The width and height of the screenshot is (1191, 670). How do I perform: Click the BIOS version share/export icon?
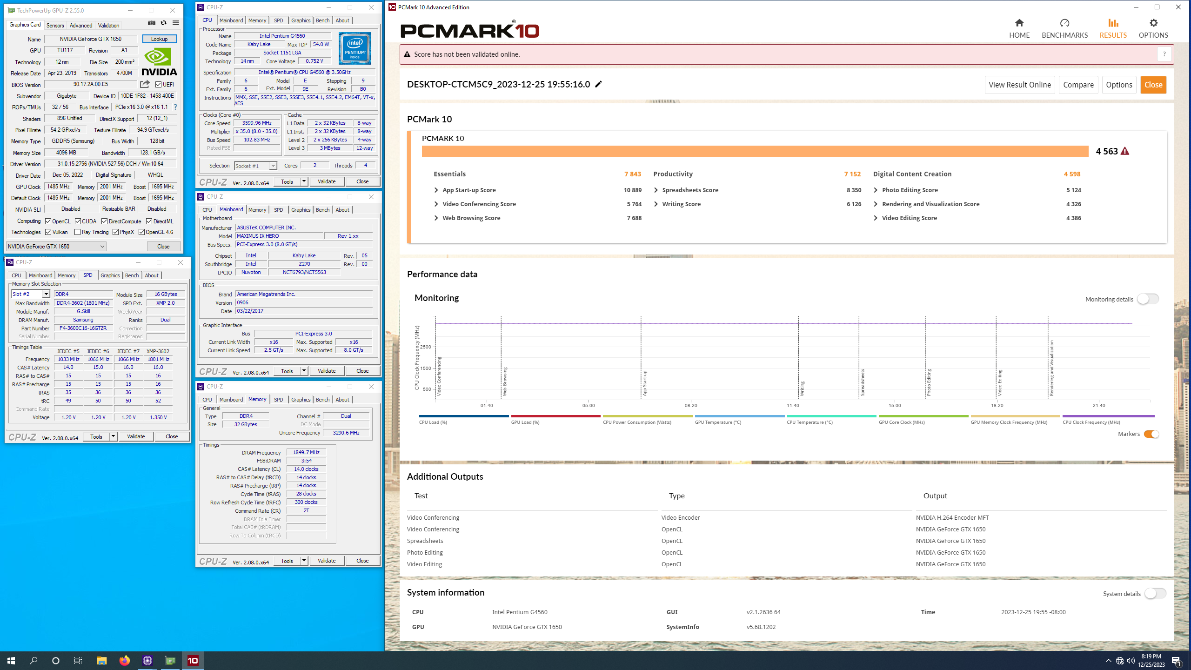tap(145, 84)
